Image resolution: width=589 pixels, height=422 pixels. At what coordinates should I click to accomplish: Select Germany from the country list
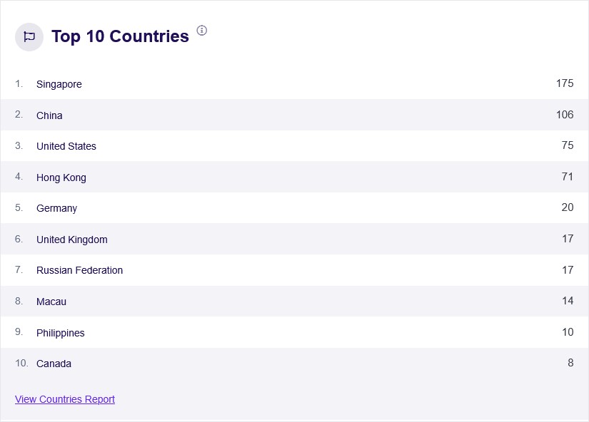coord(57,208)
